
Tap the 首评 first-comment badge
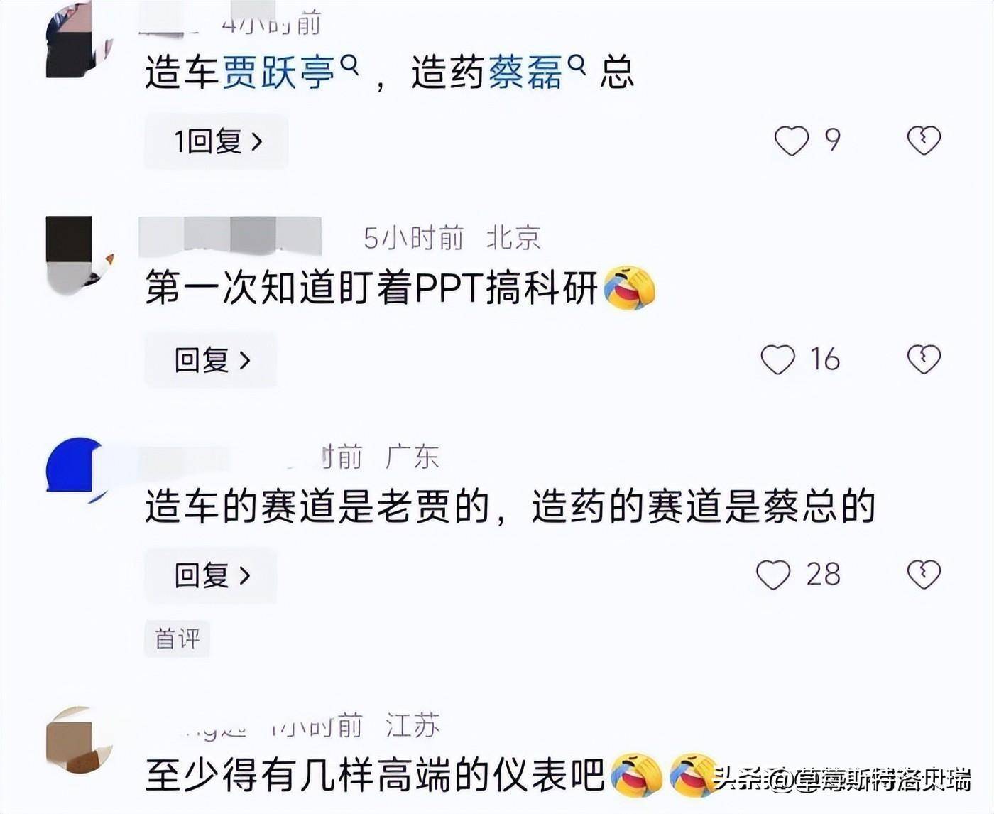click(x=177, y=639)
